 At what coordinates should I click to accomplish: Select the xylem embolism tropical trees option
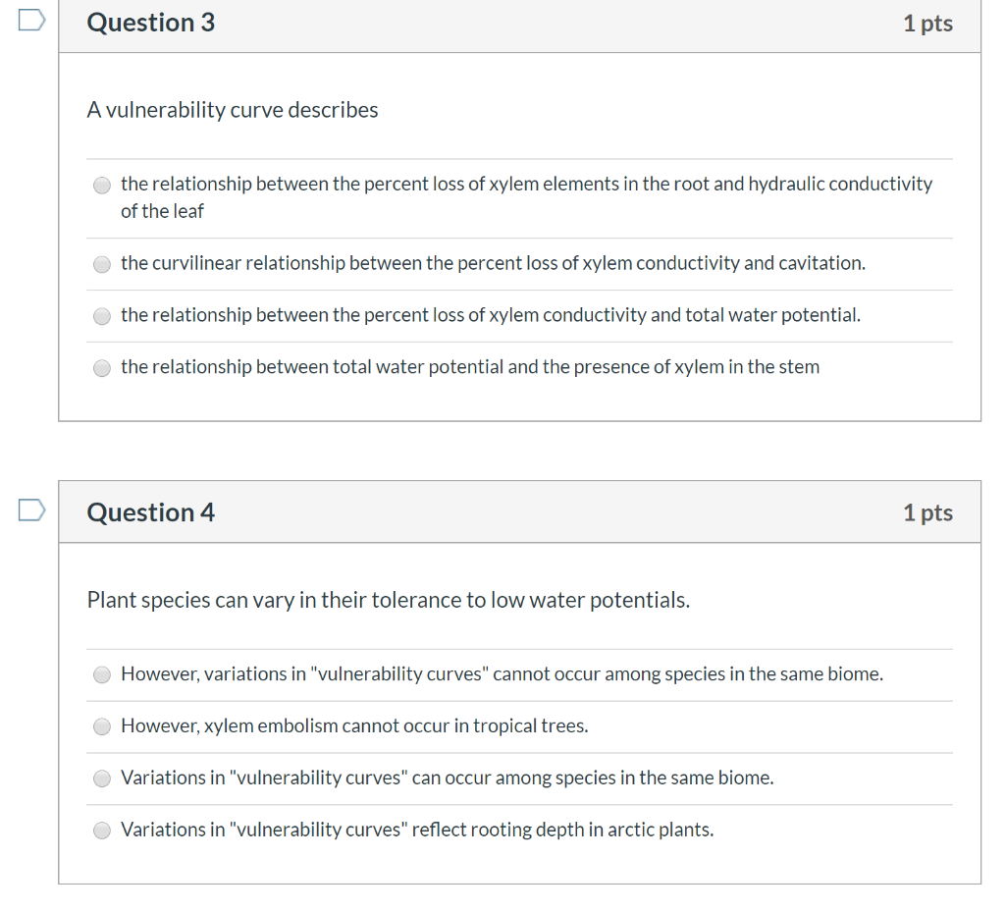coord(101,726)
